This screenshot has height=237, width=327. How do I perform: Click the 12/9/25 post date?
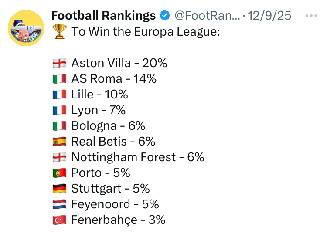269,16
